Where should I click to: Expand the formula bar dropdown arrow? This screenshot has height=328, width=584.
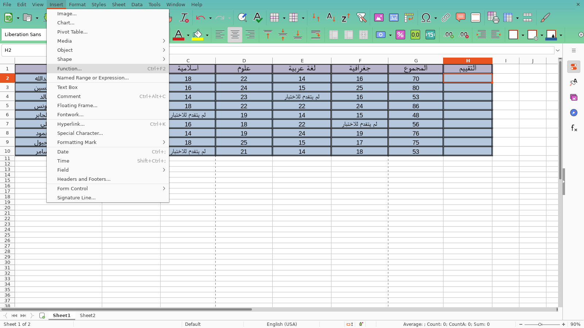point(557,50)
